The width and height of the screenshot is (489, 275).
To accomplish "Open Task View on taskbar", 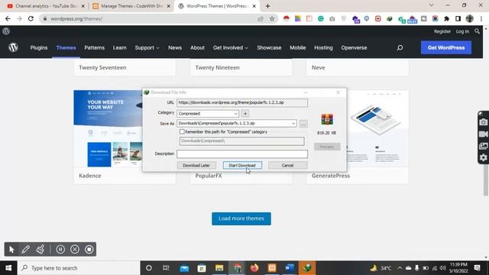I will (x=166, y=268).
